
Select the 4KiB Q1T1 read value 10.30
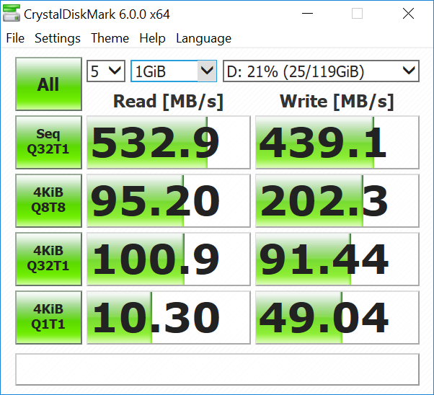(169, 317)
